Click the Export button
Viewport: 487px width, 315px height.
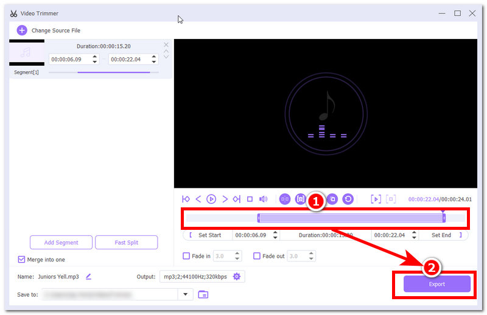pos(436,284)
